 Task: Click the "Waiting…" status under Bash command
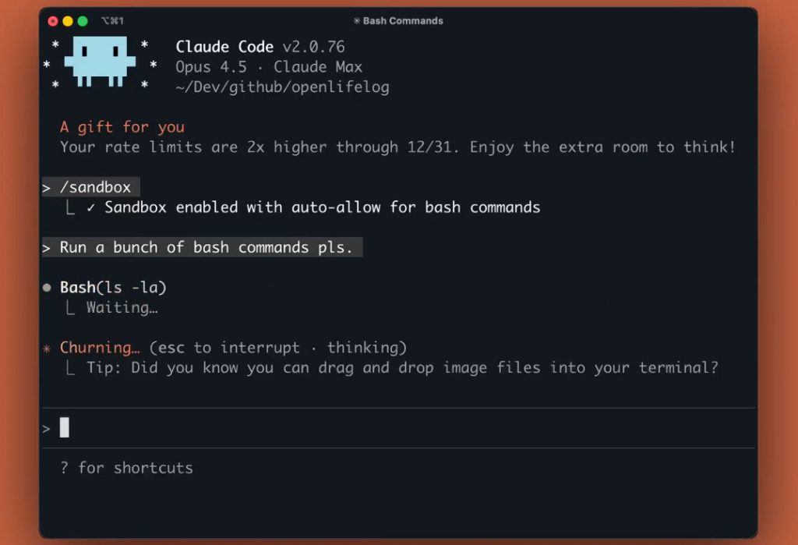[x=122, y=307]
